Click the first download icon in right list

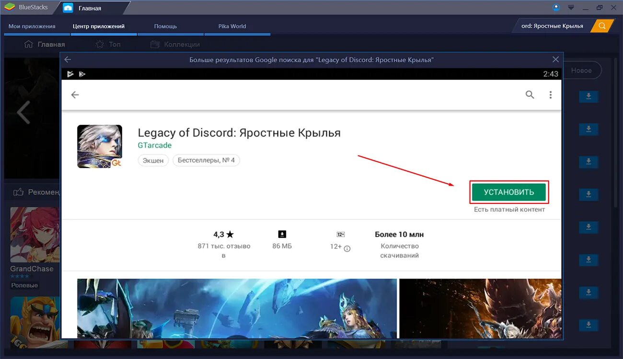pyautogui.click(x=588, y=96)
